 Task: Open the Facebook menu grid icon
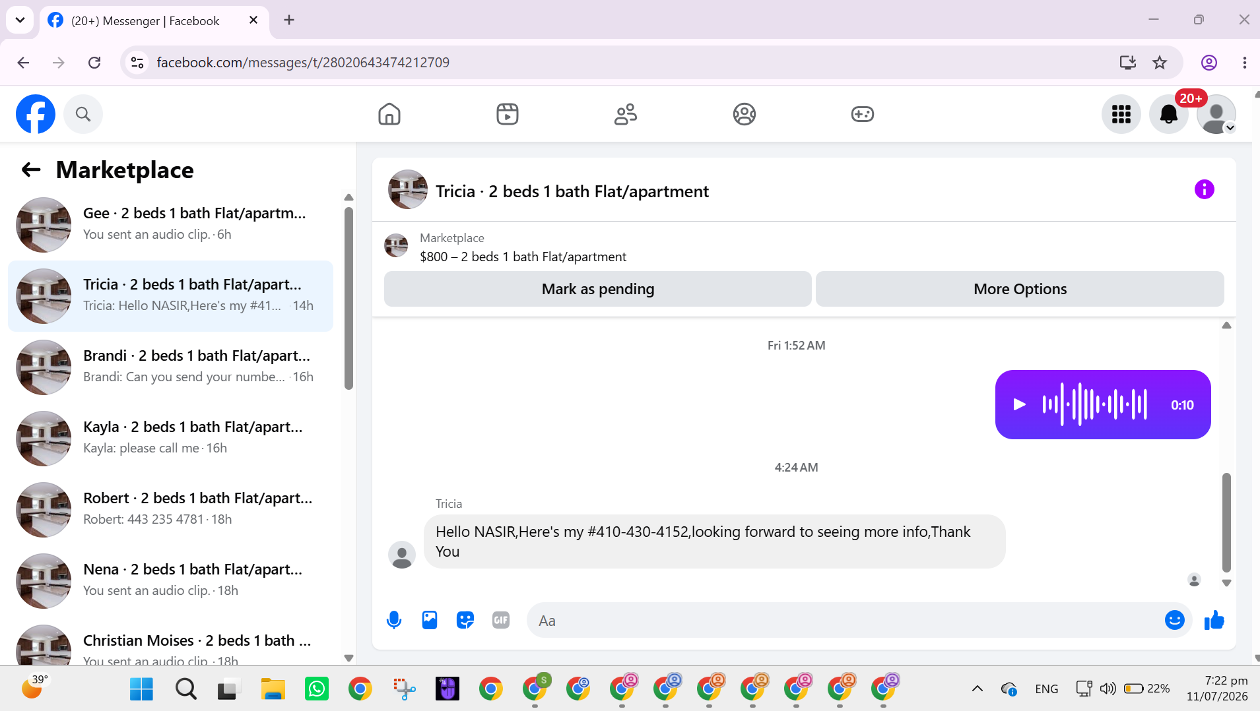[x=1121, y=114]
